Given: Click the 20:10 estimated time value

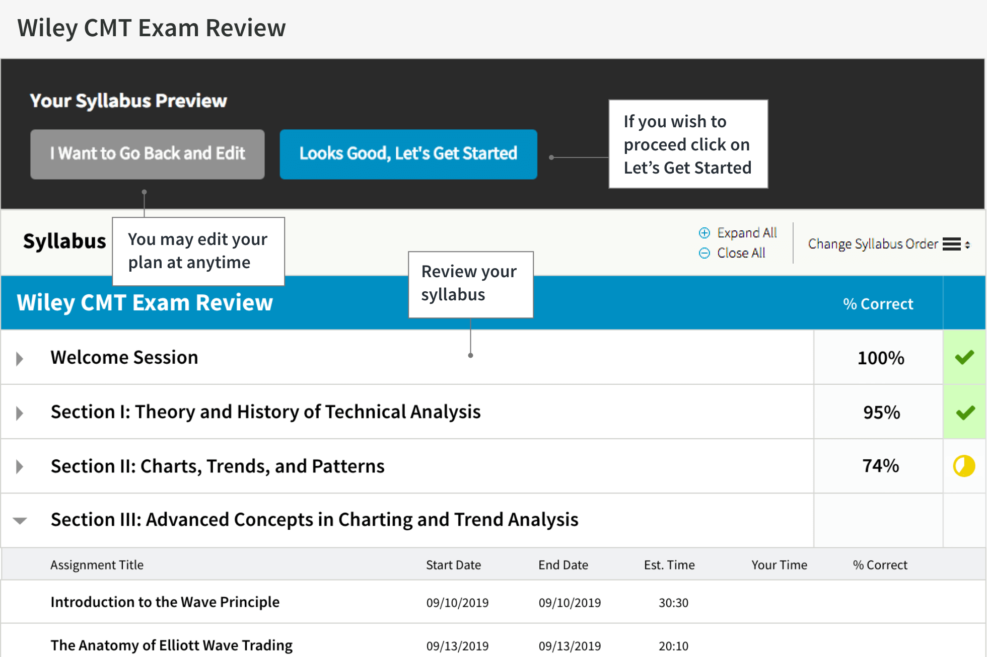Looking at the screenshot, I should coord(673,646).
